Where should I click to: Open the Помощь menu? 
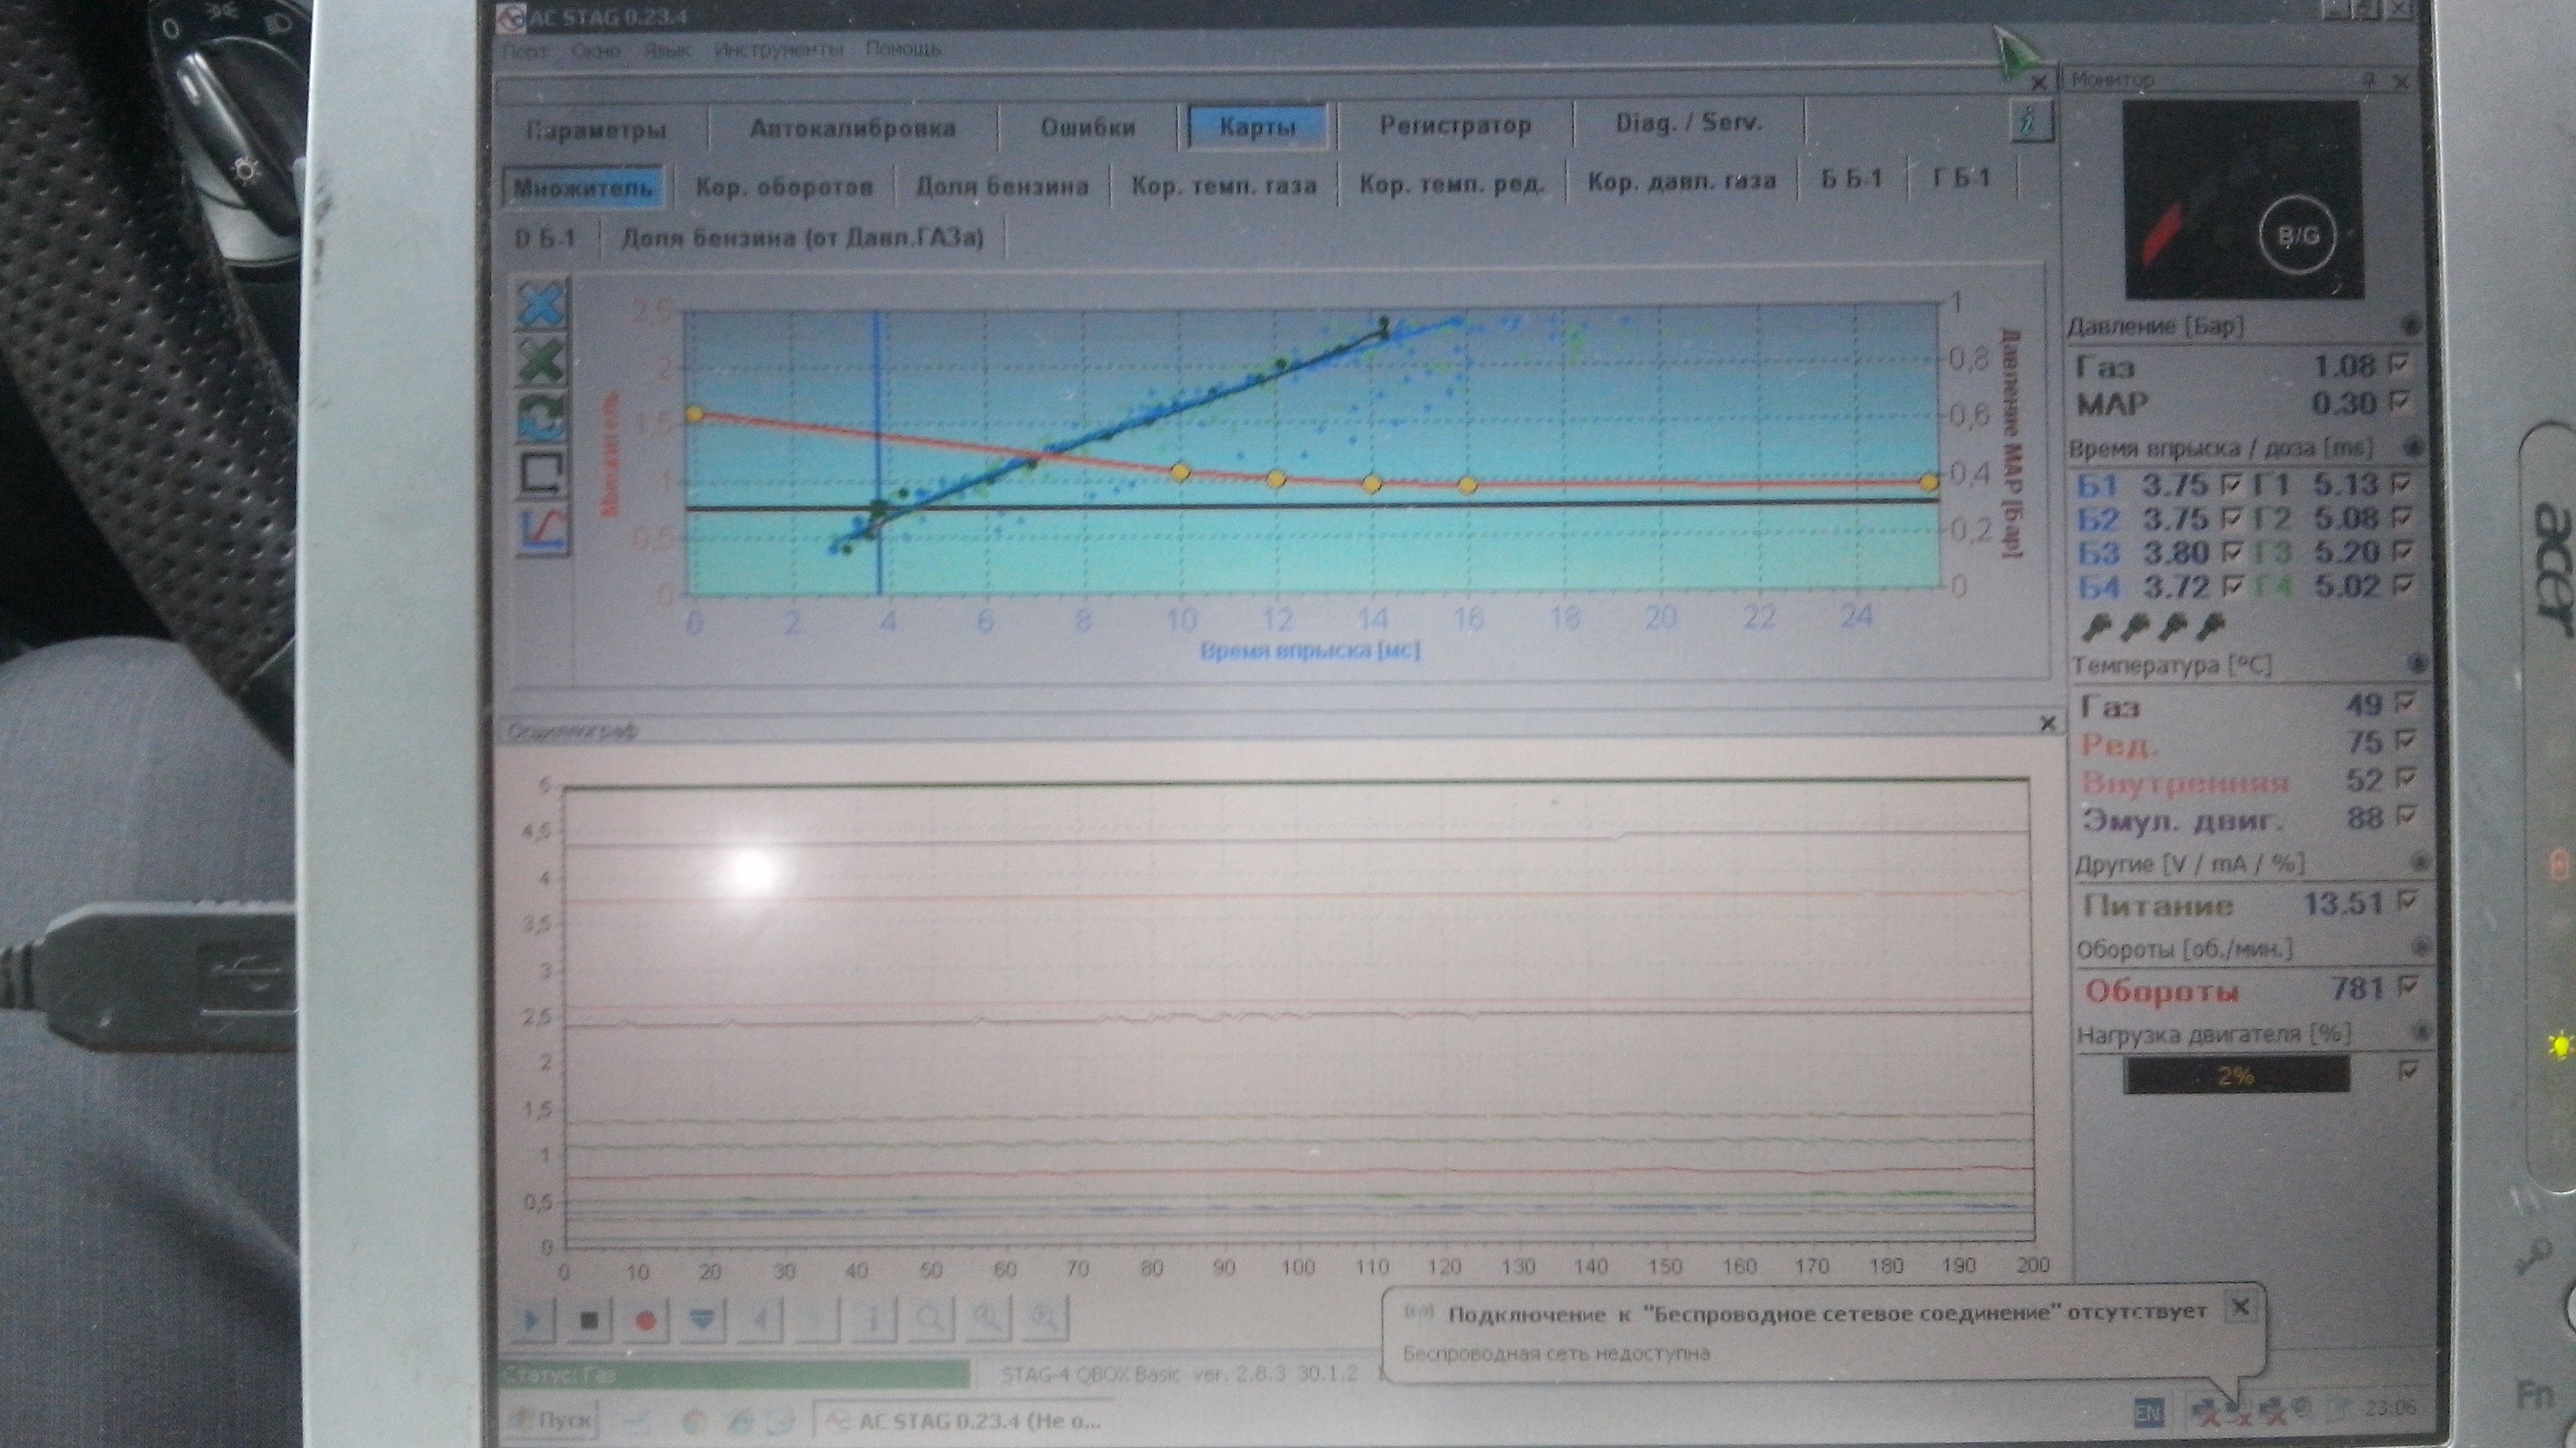[903, 48]
